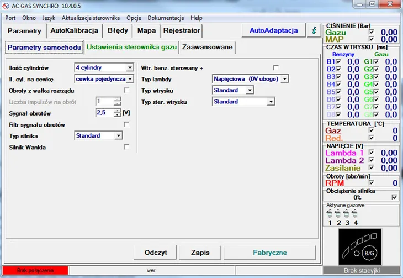Click the RPM red label
The image size is (403, 278).
click(335, 183)
